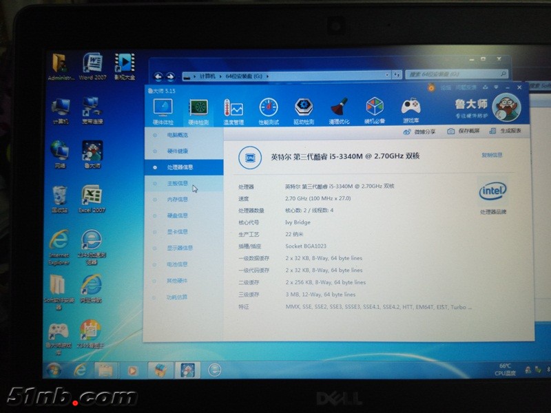
Task: Open the 游戏库 gamepad icon
Action: click(x=411, y=110)
